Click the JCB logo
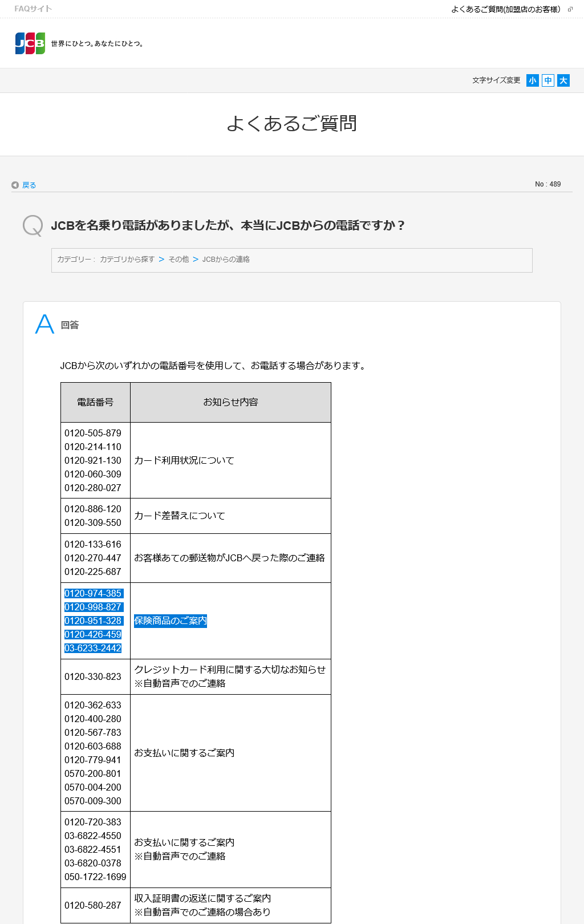The width and height of the screenshot is (584, 924). [30, 43]
